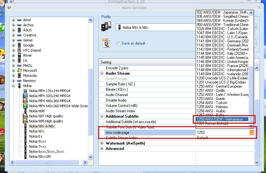This screenshot has width=266, height=173.
Task: Click the Nokia N98 phone icon
Action: point(25,111)
